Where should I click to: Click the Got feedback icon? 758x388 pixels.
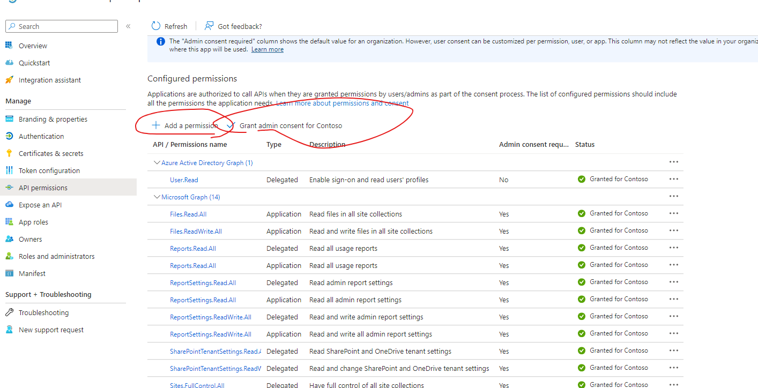[x=209, y=25]
